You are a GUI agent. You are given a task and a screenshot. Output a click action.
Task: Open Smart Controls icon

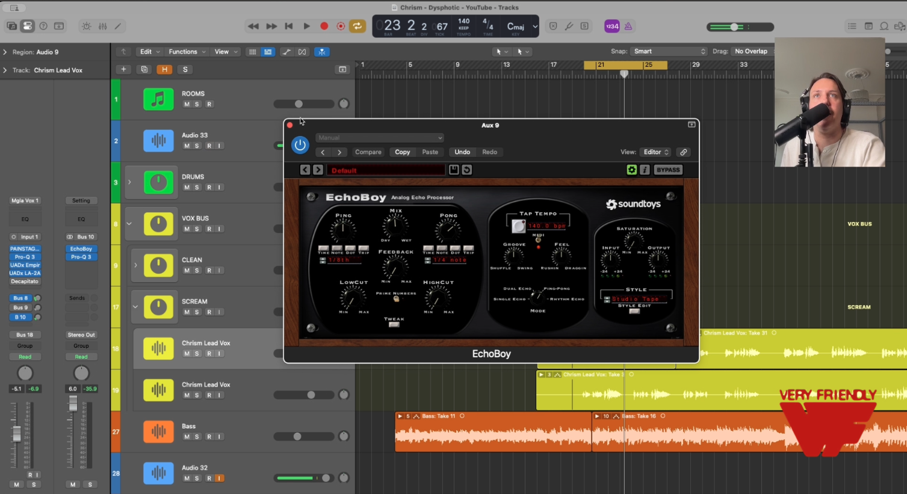[87, 26]
